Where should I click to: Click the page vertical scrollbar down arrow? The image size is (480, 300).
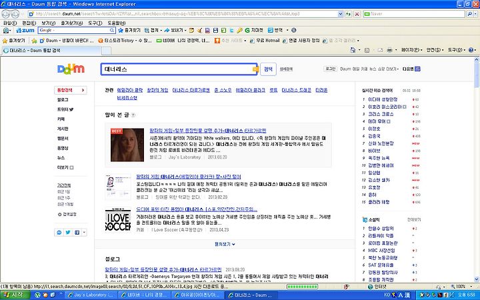(477, 279)
